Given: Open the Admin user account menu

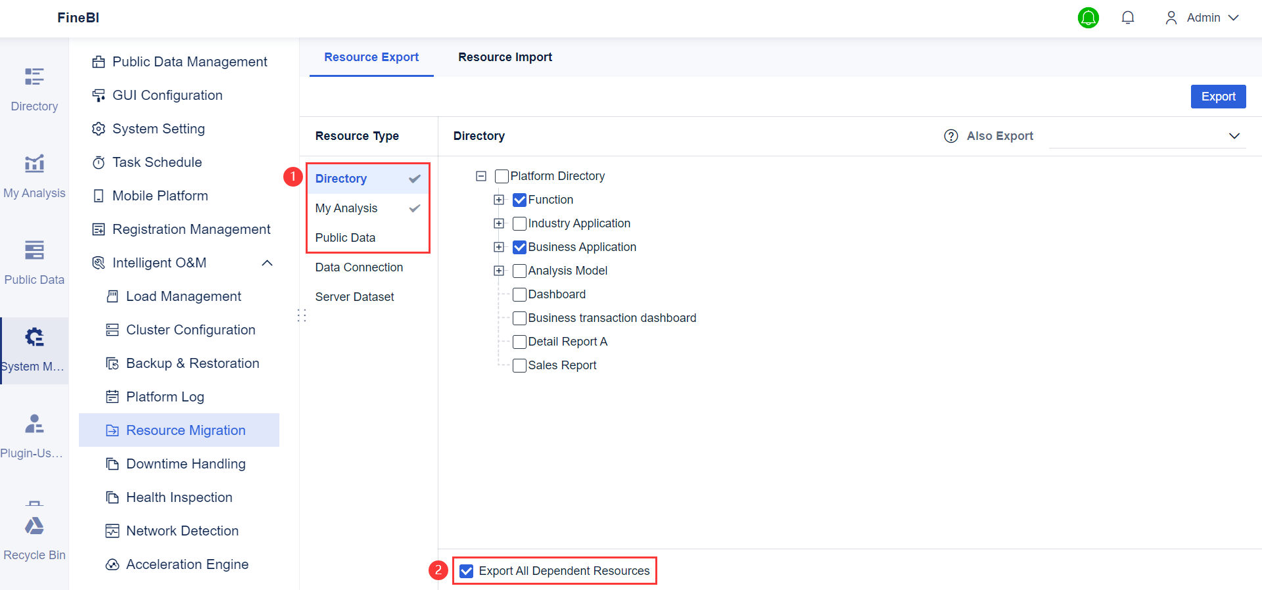Looking at the screenshot, I should [x=1202, y=18].
